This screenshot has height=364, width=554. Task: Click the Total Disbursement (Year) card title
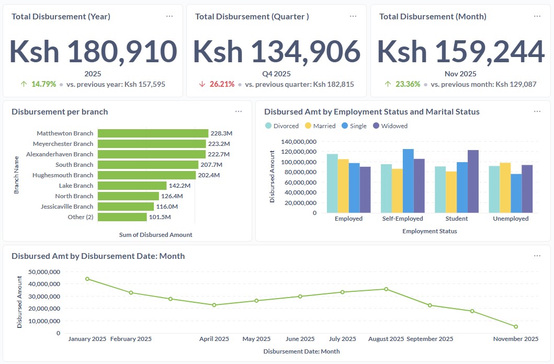(x=61, y=16)
